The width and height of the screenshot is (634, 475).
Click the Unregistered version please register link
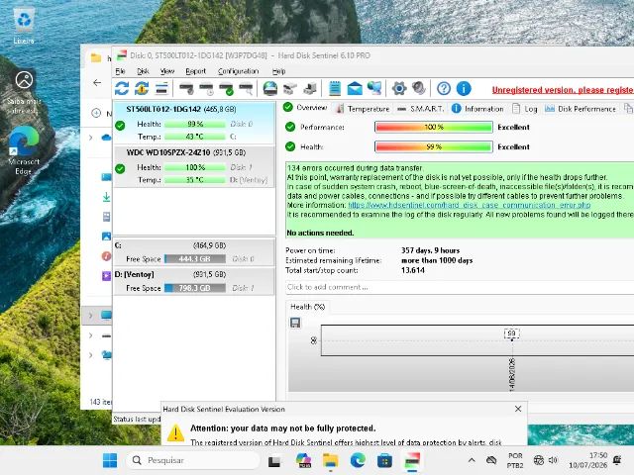tap(563, 90)
